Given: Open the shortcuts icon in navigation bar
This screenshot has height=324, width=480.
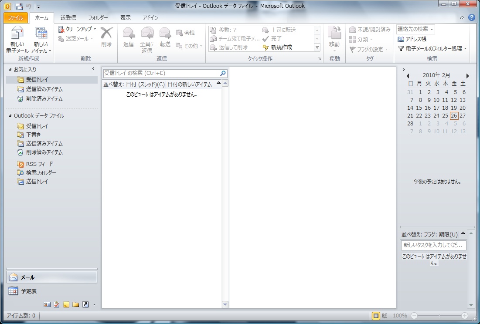Looking at the screenshot, I should (x=85, y=304).
